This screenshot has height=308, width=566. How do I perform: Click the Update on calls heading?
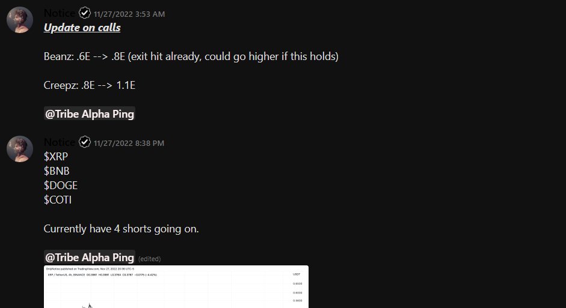(x=82, y=28)
